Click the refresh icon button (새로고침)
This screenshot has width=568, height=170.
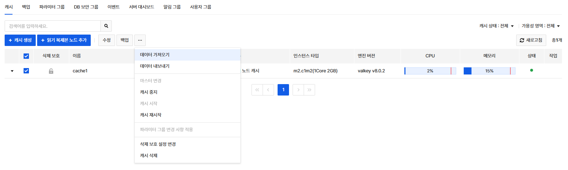click(x=531, y=40)
